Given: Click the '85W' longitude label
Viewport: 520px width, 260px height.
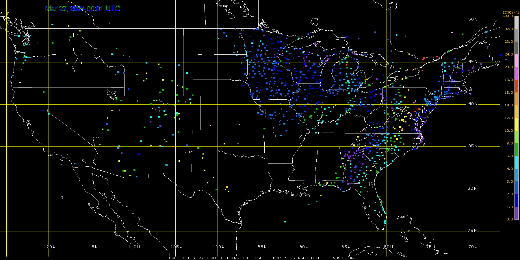Looking at the screenshot, I should [x=346, y=247].
